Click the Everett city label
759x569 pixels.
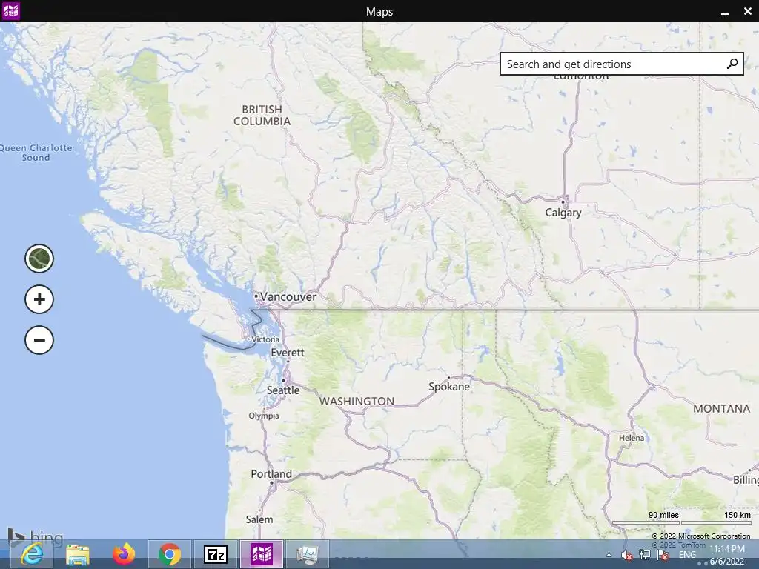288,352
